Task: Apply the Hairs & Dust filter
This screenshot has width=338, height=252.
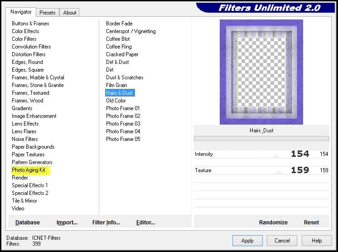Action: point(247,241)
